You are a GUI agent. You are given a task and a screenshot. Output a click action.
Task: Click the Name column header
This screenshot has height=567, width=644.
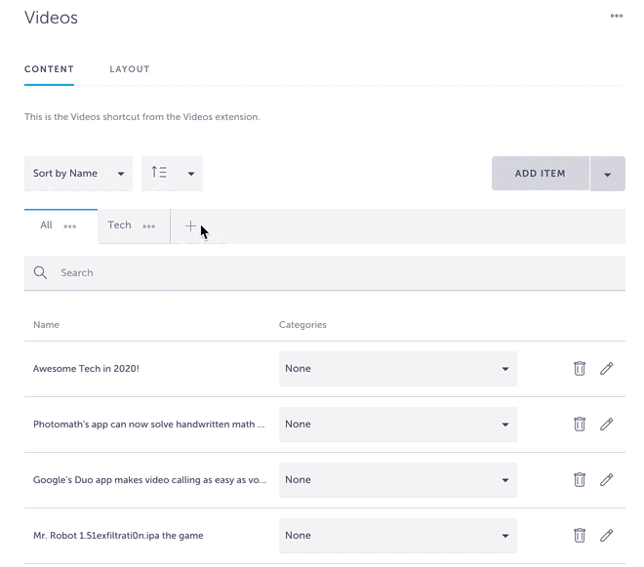coord(46,325)
